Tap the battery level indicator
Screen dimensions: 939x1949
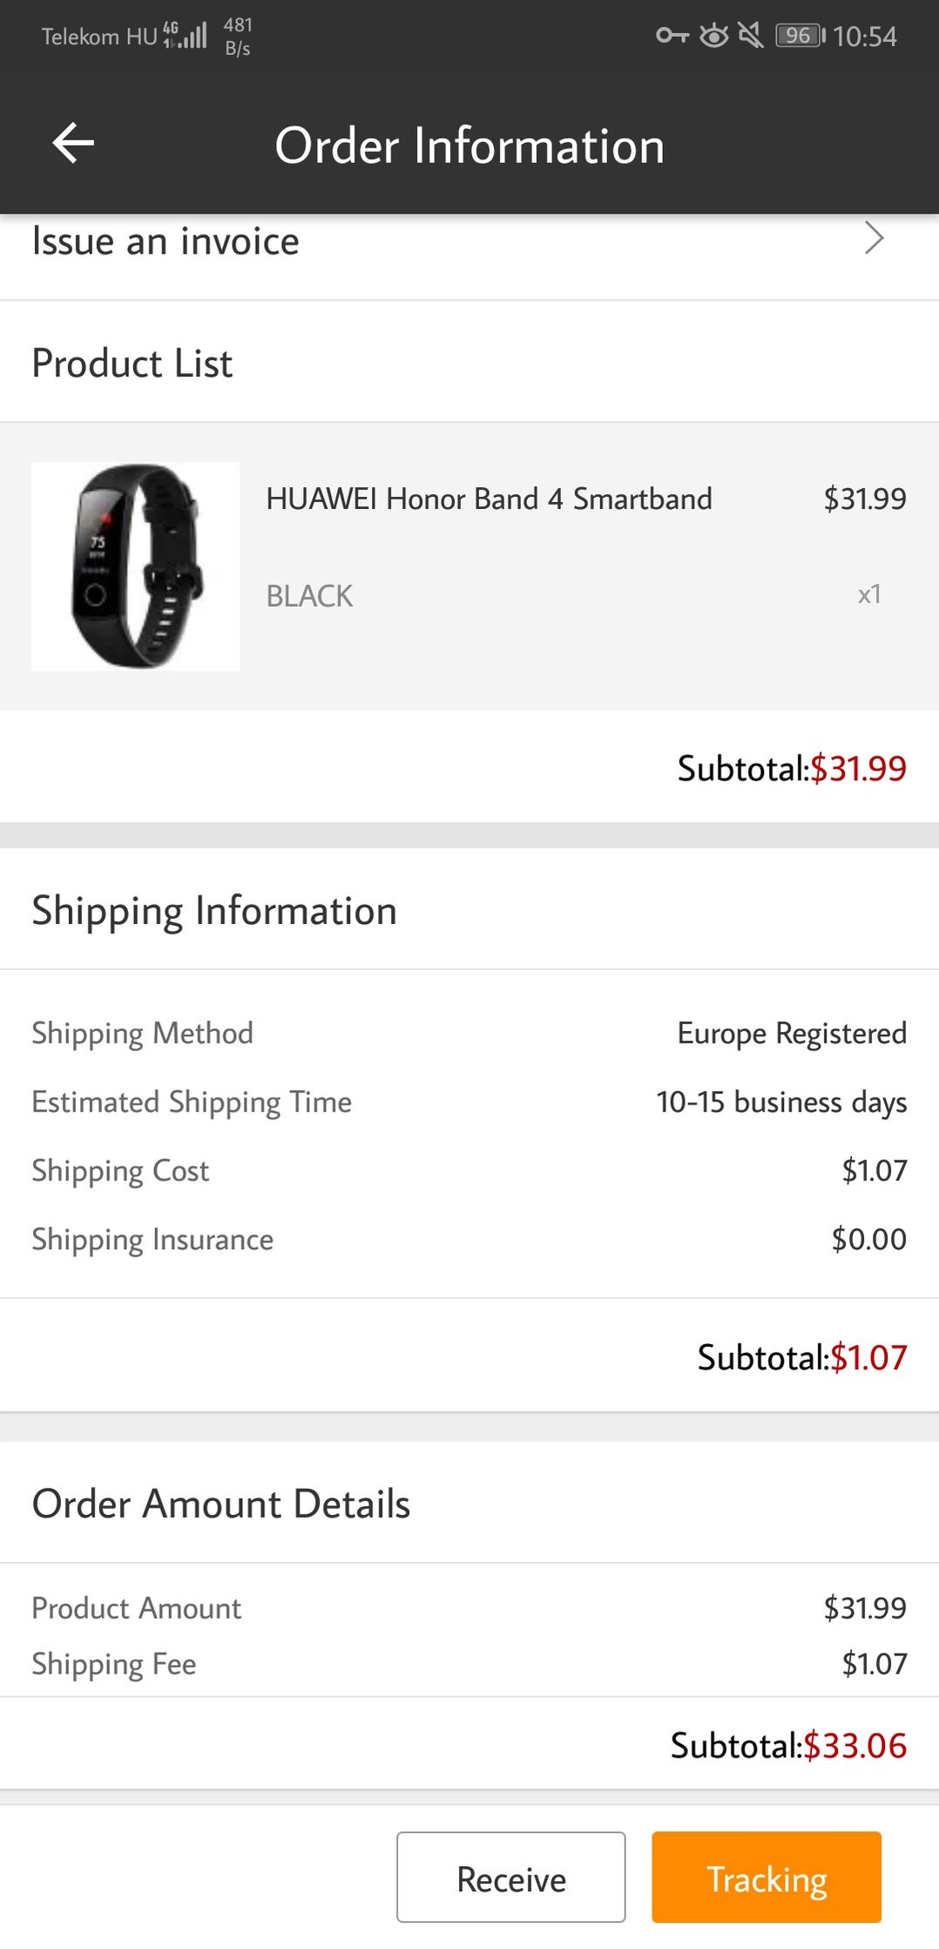coord(800,36)
